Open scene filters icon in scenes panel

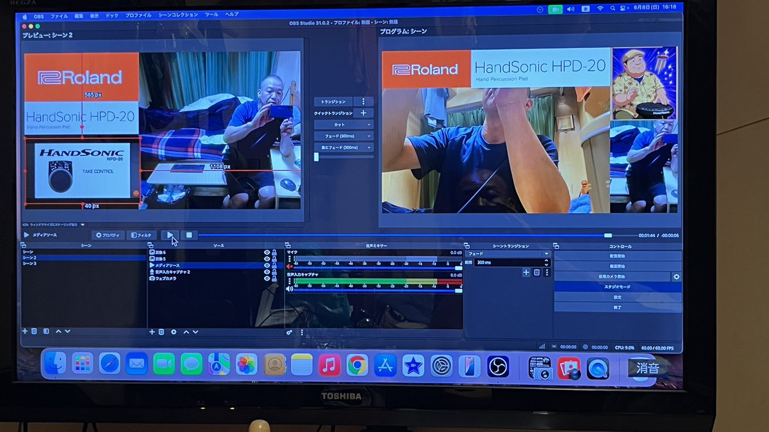[46, 332]
